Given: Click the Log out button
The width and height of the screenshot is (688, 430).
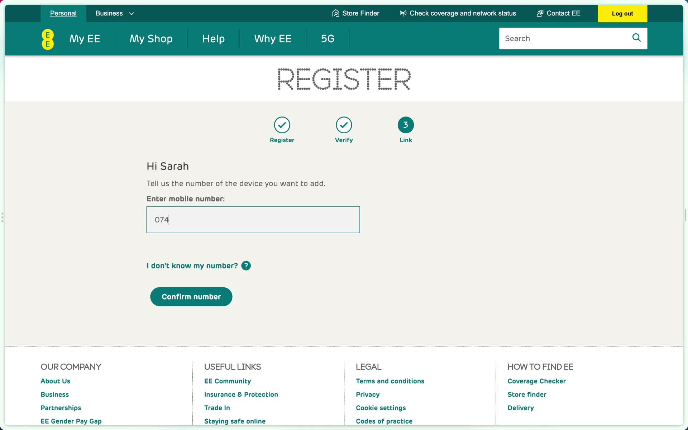Looking at the screenshot, I should tap(622, 13).
